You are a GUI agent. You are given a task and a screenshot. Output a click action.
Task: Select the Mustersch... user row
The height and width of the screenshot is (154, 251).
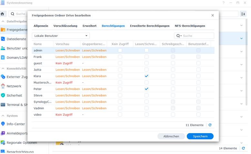123,82
